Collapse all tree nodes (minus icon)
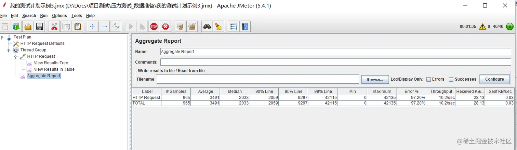 [x=104, y=26]
